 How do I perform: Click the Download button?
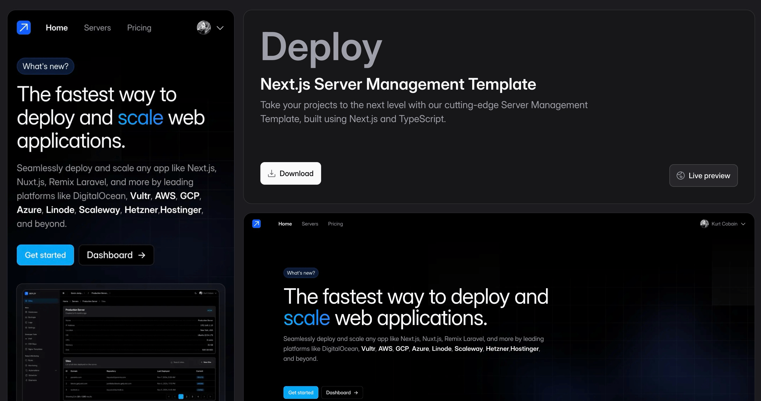pos(290,173)
